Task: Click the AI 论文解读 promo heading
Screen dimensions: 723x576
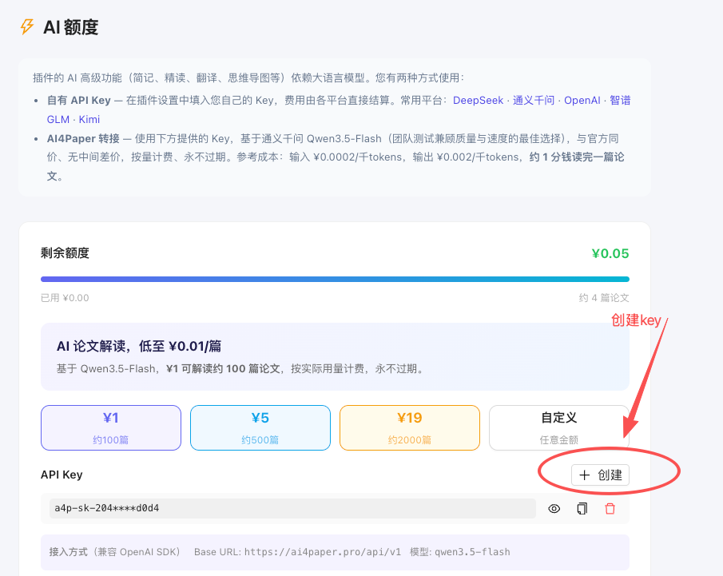Action: pyautogui.click(x=139, y=347)
